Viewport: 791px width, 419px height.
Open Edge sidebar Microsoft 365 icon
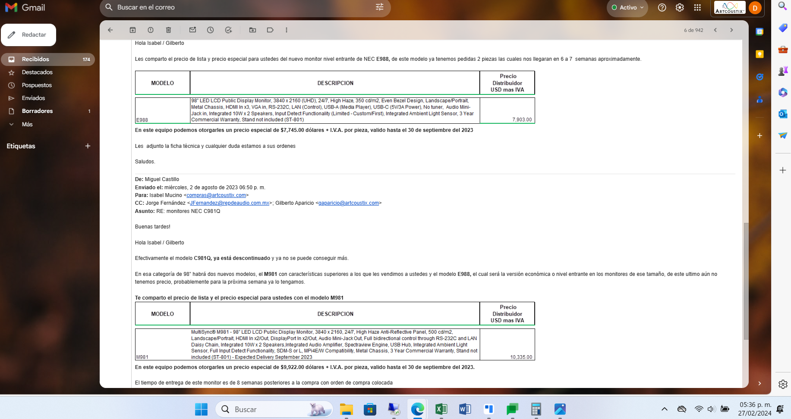point(783,92)
